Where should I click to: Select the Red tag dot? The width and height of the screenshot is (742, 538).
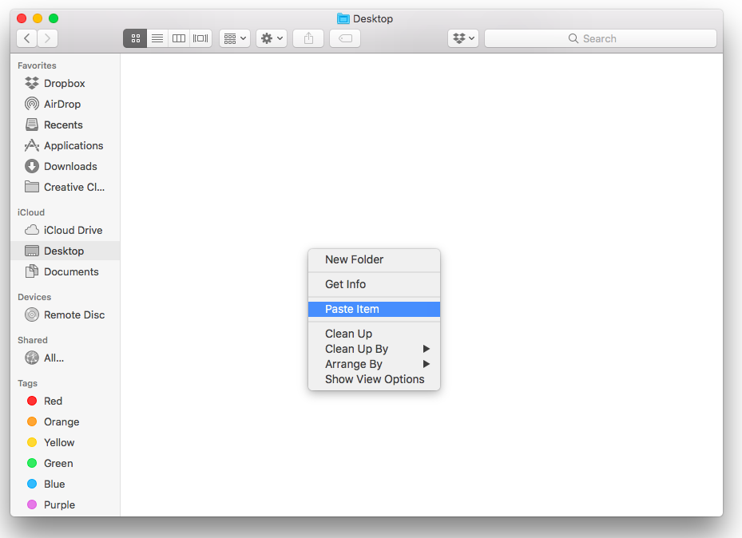32,401
